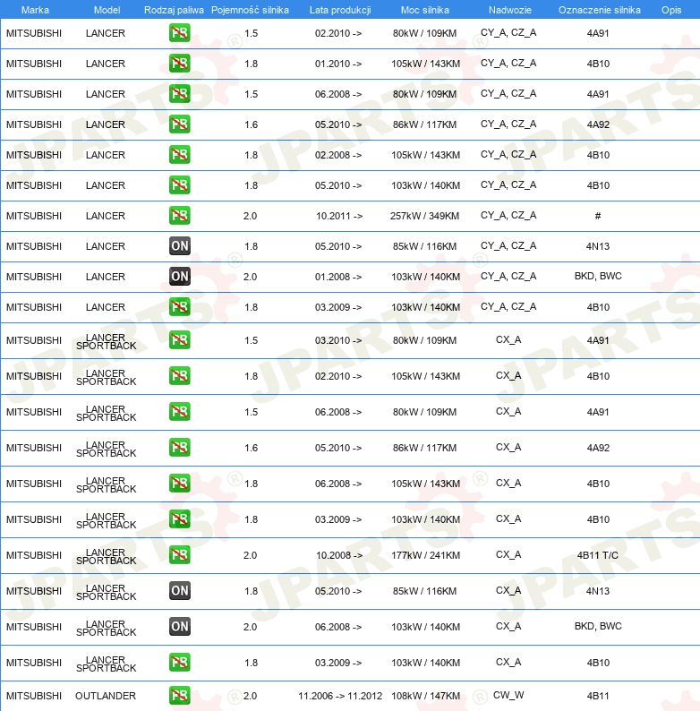700x711 pixels.
Task: Select the OUTLANDER model cell
Action: (106, 696)
